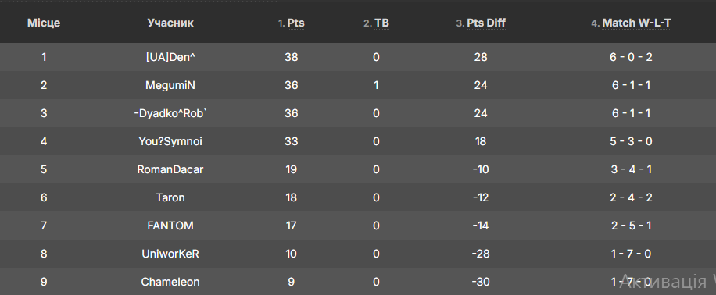
Task: Click the -30 Pts Diff value for Chameleon
Action: [481, 282]
